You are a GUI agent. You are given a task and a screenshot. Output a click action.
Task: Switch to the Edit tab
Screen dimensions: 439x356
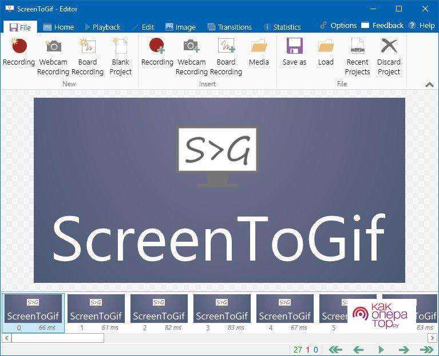(x=143, y=27)
